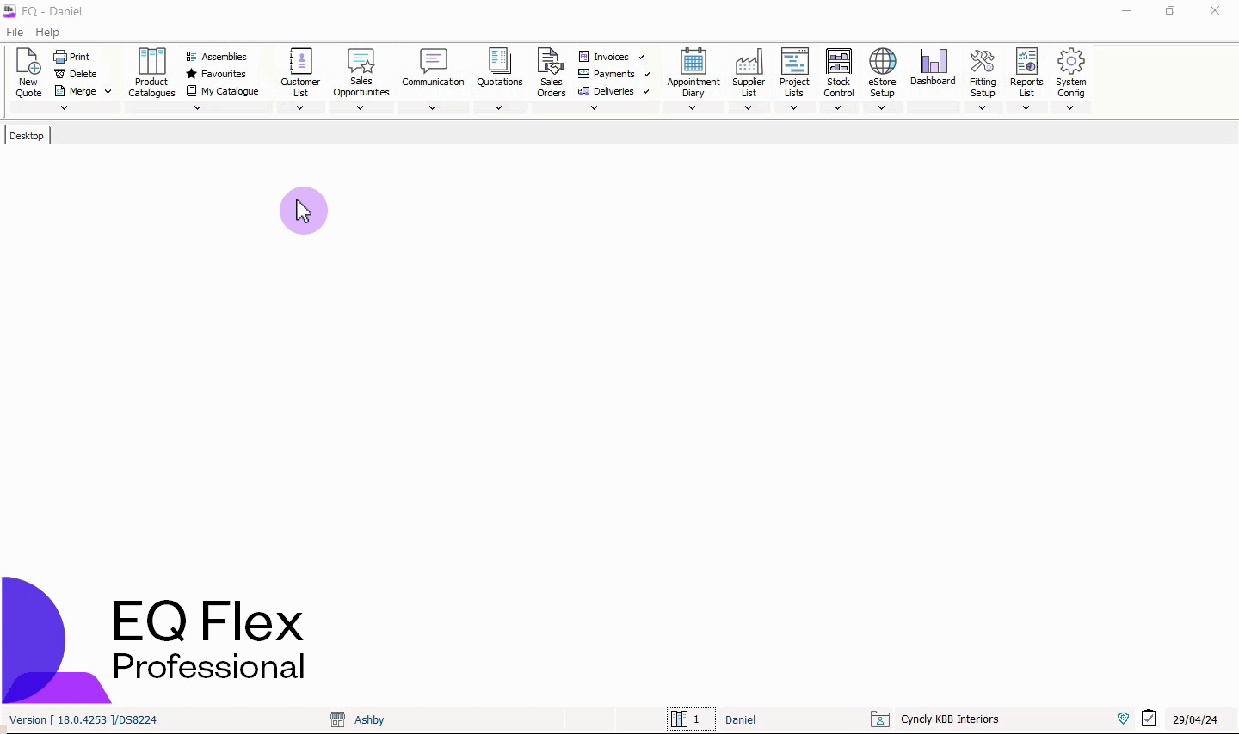The width and height of the screenshot is (1239, 734).
Task: Open the Reports List
Action: coord(1026,73)
